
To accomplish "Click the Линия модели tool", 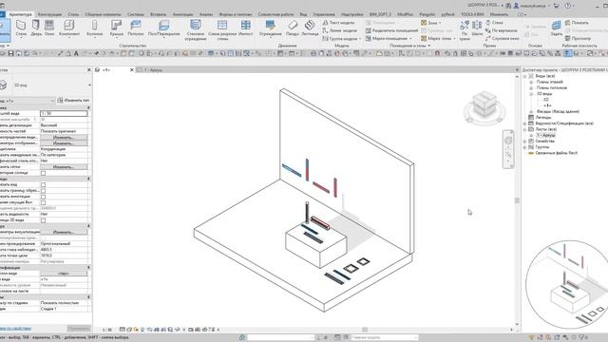I will 339,30.
